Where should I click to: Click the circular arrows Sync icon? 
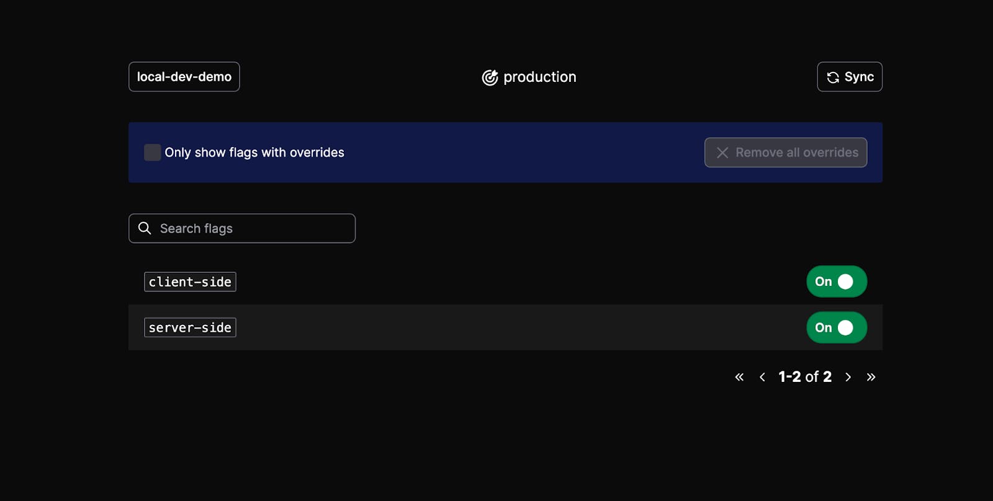(x=833, y=78)
